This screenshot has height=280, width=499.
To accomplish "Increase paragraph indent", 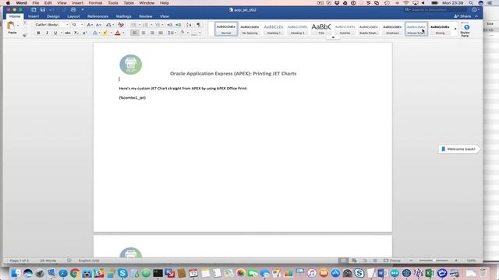I will (x=179, y=25).
